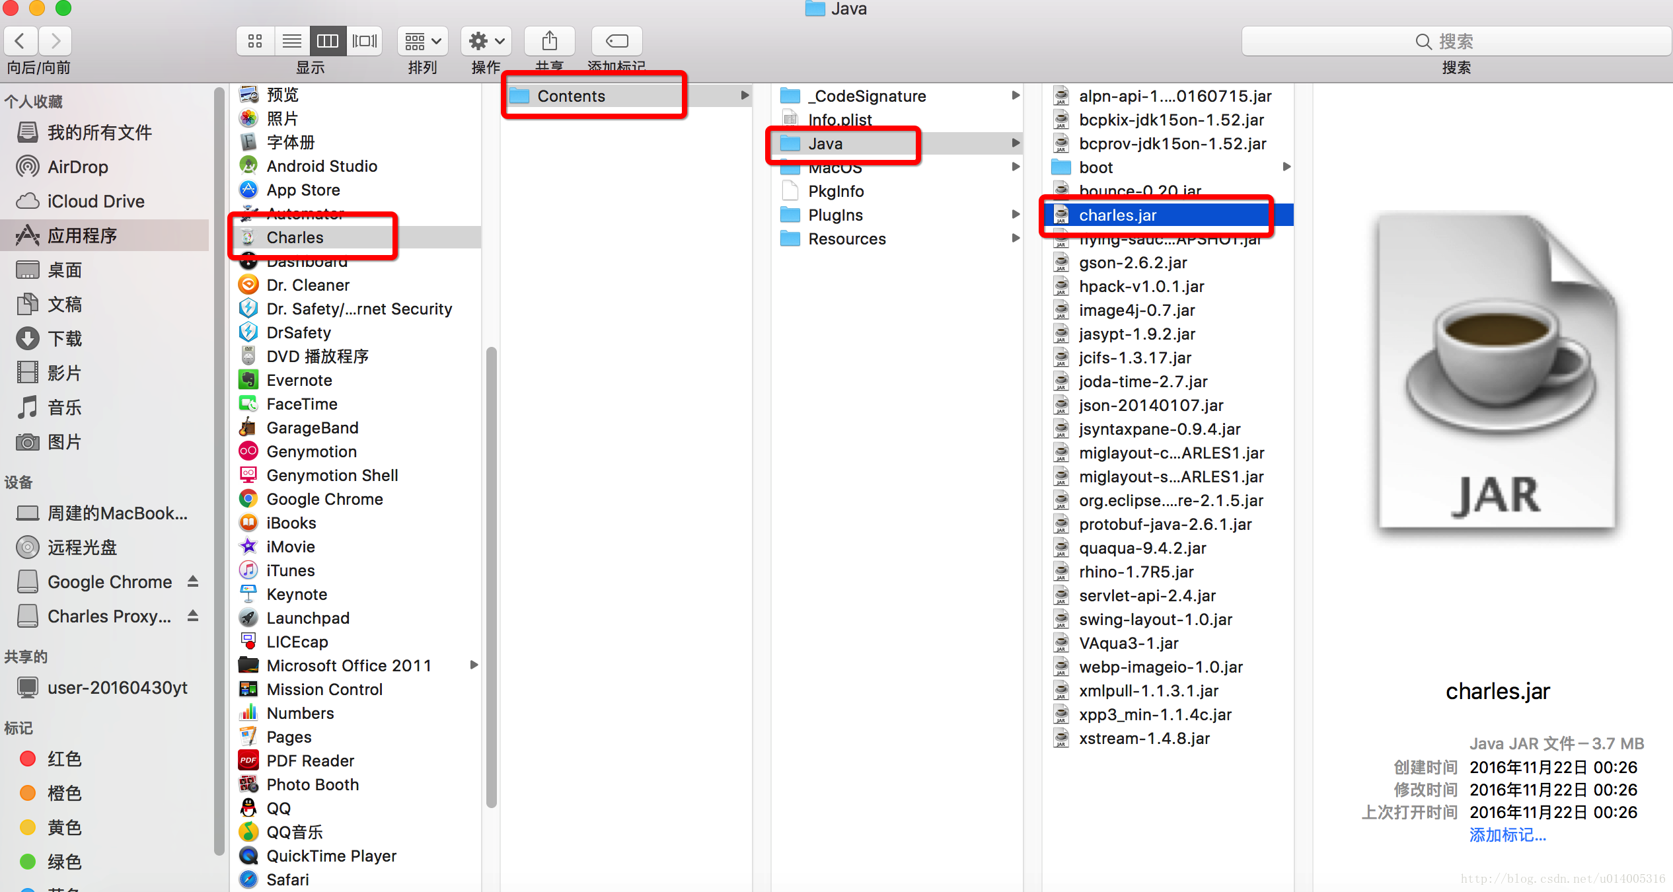Select PDF Reader application
This screenshot has height=892, width=1673.
357,761
